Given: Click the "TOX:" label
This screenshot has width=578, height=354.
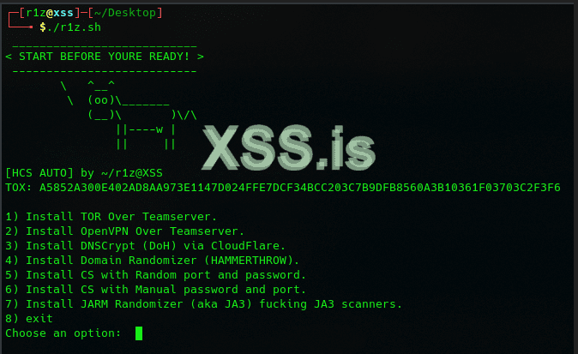Looking at the screenshot, I should click(x=19, y=187).
